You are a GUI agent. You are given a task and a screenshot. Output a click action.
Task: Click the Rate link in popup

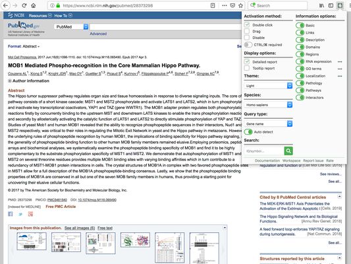[x=330, y=160]
